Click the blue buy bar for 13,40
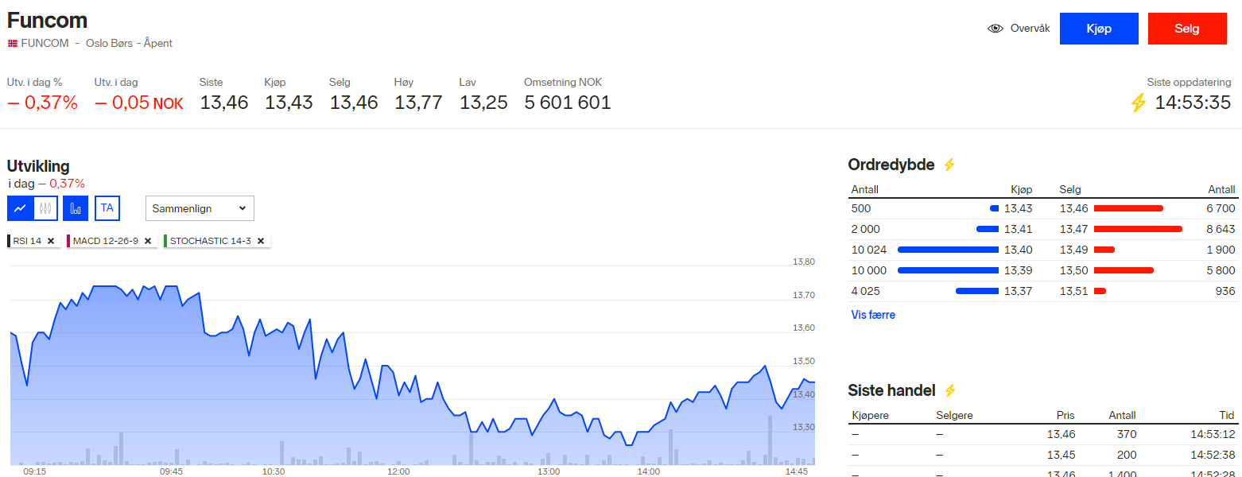Image resolution: width=1242 pixels, height=477 pixels. pyautogui.click(x=948, y=250)
